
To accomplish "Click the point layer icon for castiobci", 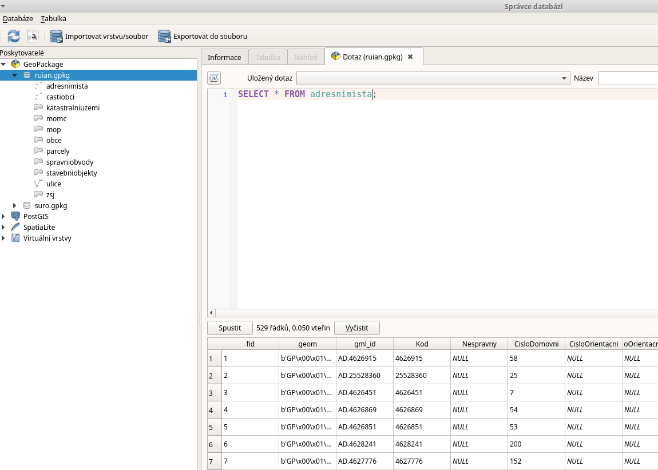I will (38, 97).
